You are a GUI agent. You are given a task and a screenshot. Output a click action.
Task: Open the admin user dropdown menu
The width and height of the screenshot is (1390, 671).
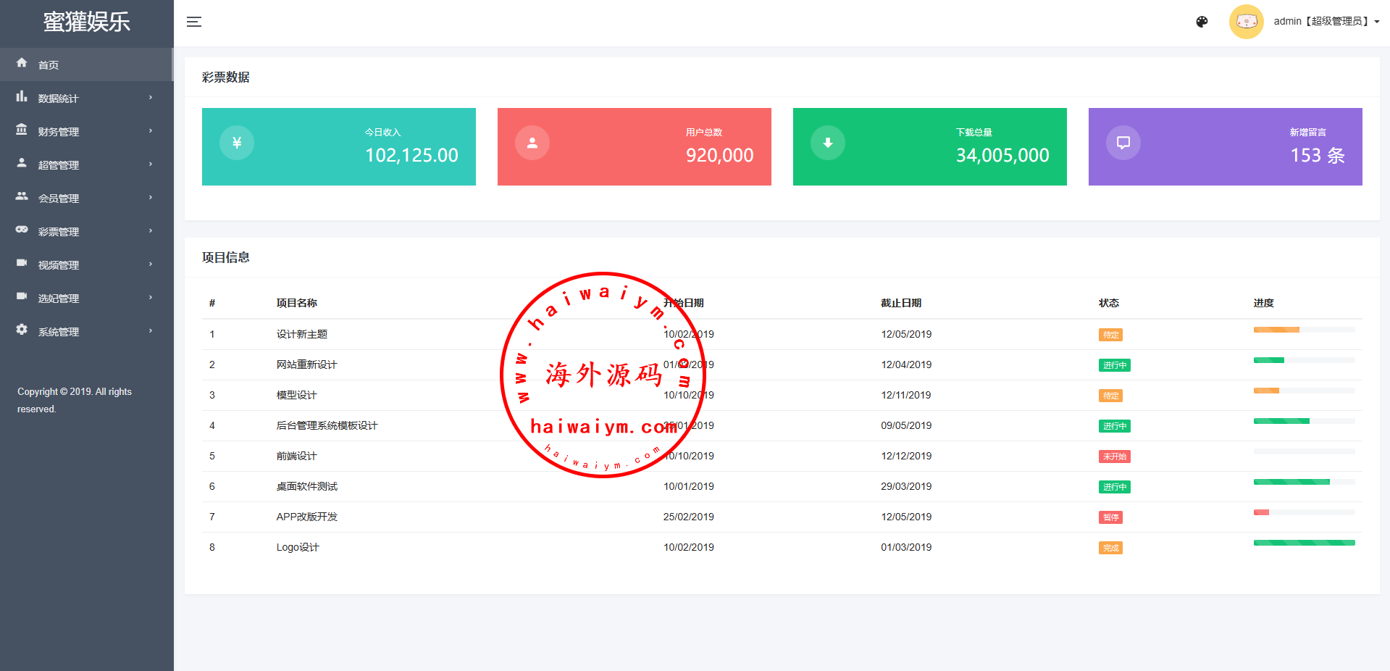tap(1326, 22)
